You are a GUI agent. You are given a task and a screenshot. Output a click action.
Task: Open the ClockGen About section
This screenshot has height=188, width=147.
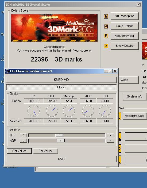tap(61, 159)
